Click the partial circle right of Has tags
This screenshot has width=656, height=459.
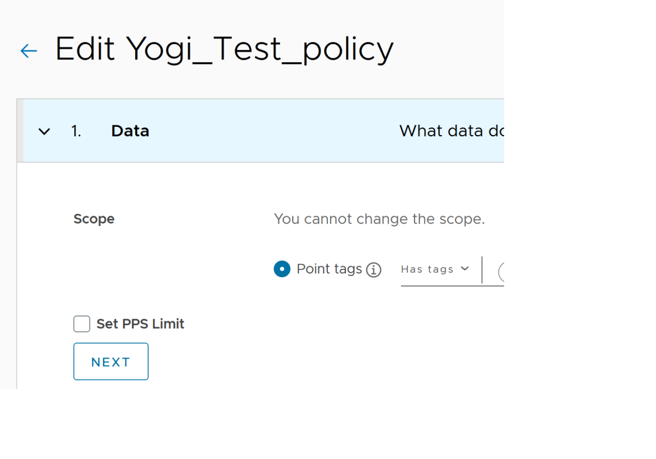click(501, 271)
